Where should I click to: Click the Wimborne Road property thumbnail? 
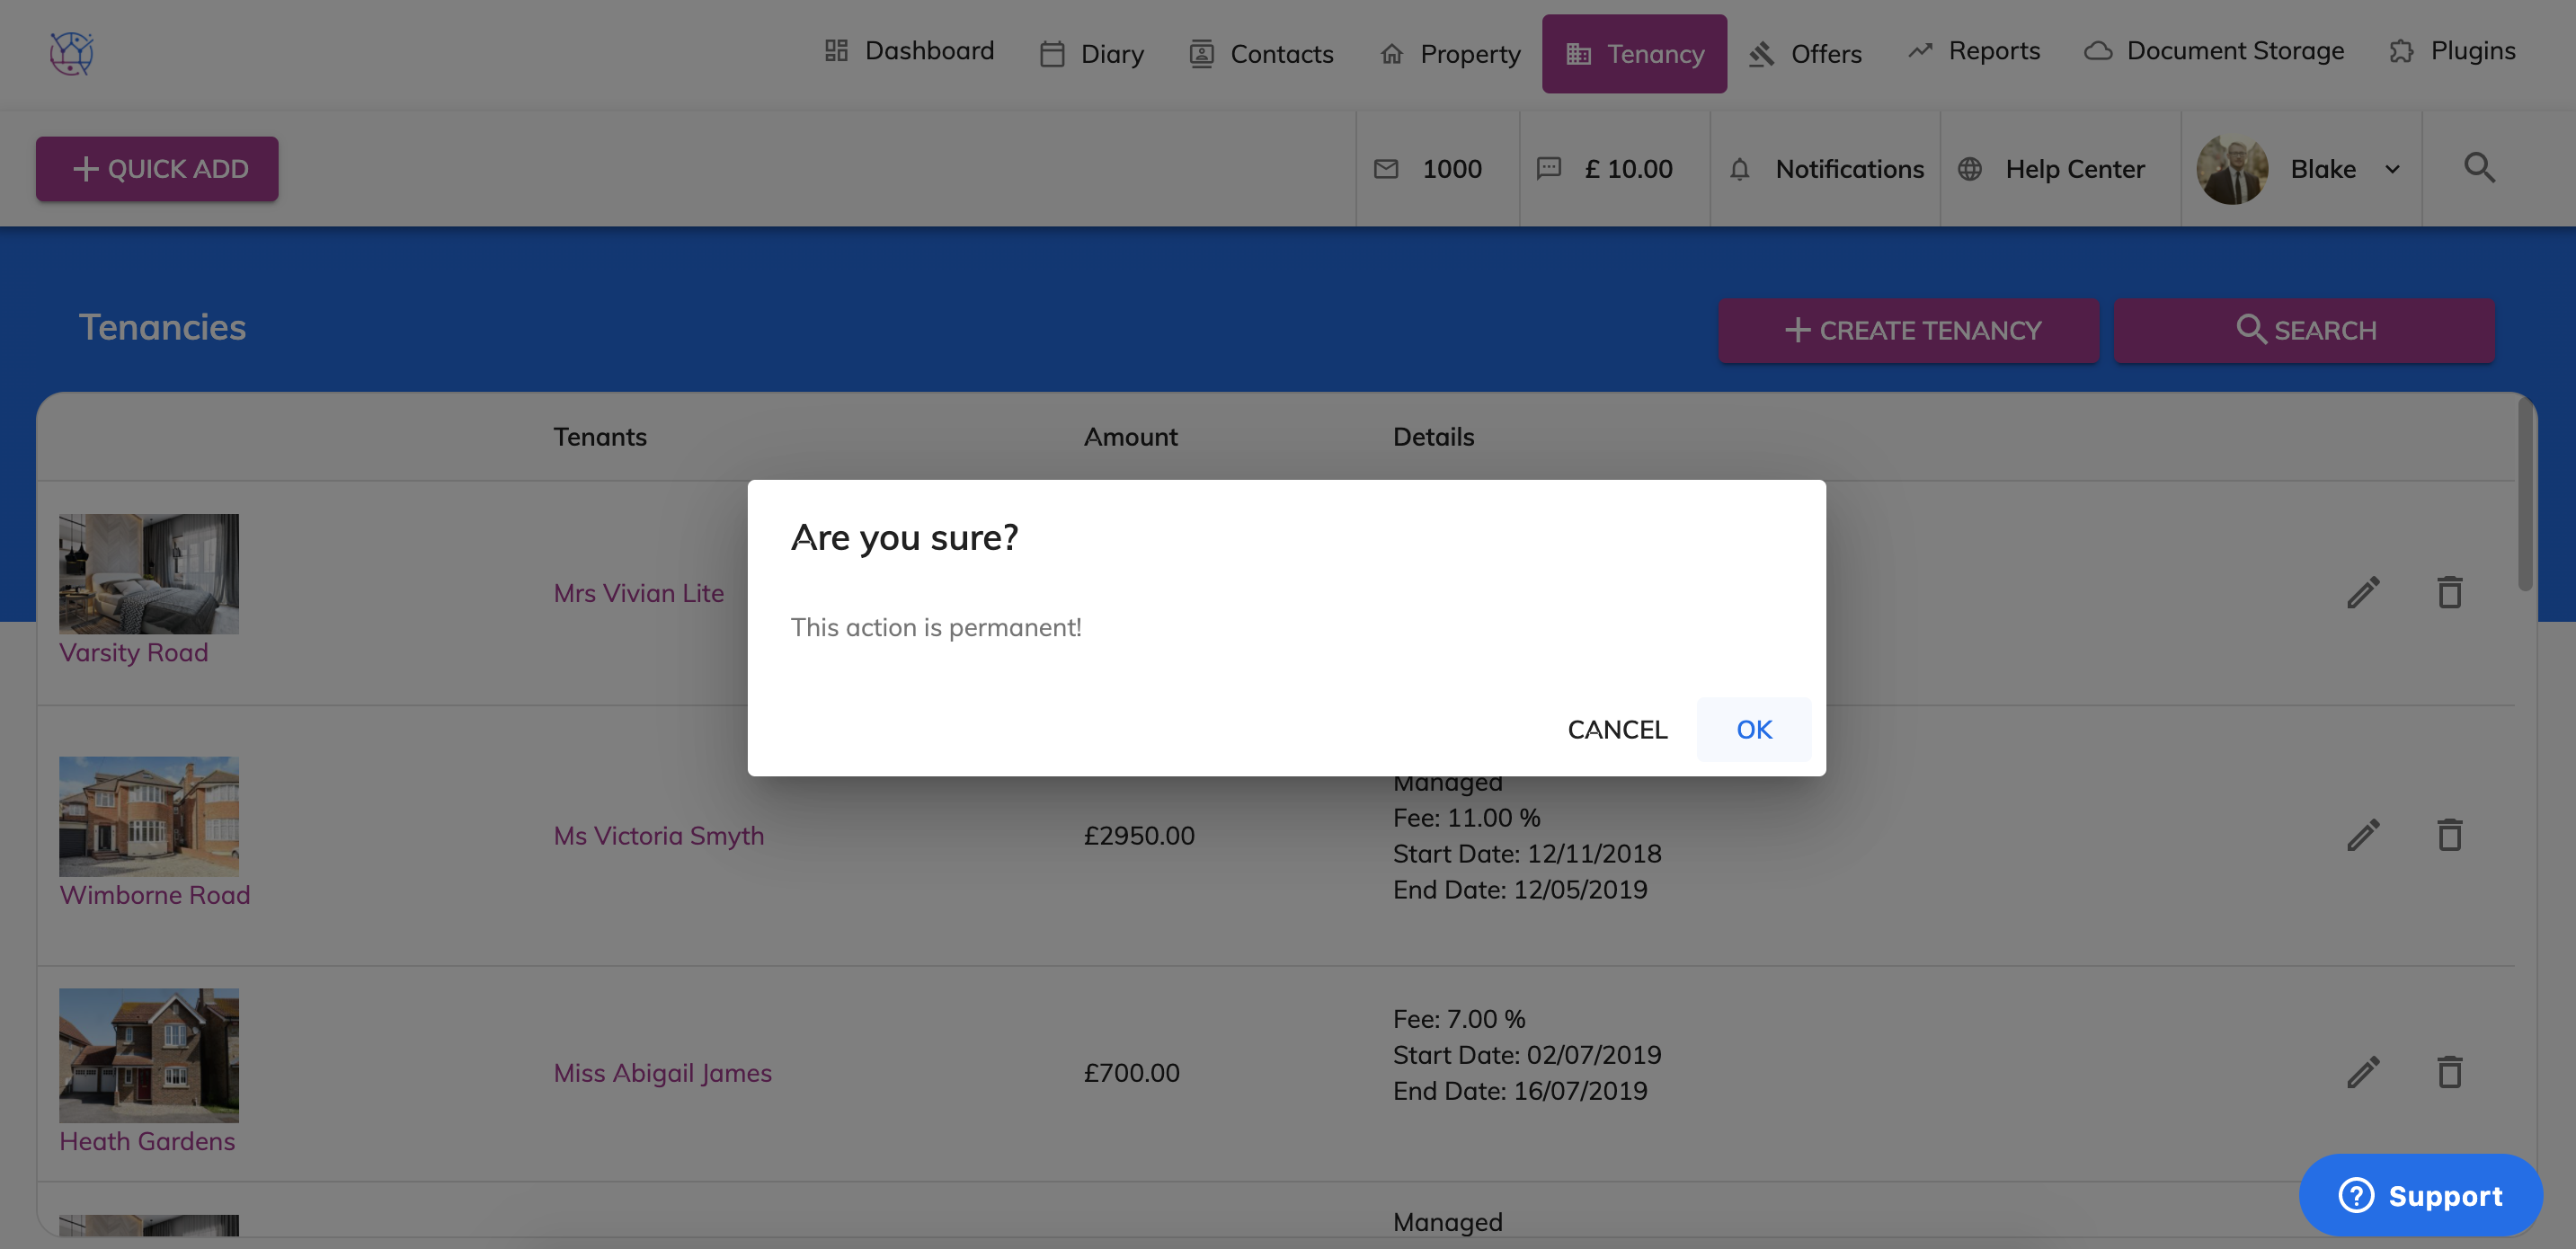(149, 816)
